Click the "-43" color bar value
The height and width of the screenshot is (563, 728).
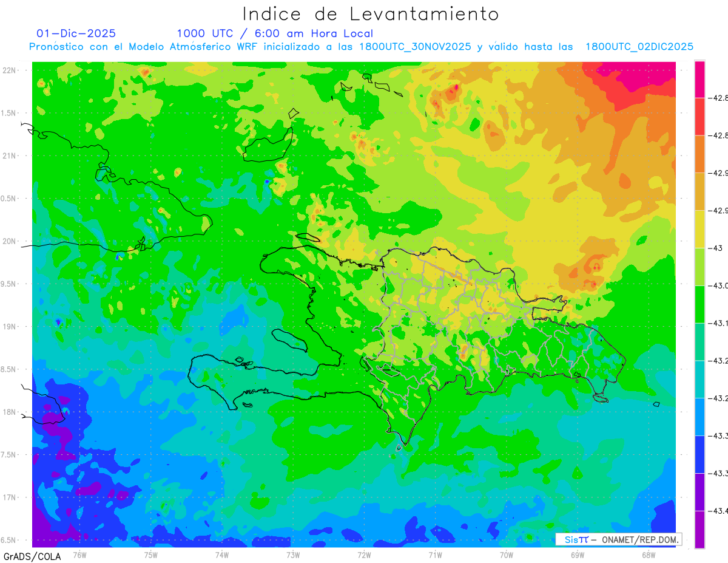pos(717,248)
